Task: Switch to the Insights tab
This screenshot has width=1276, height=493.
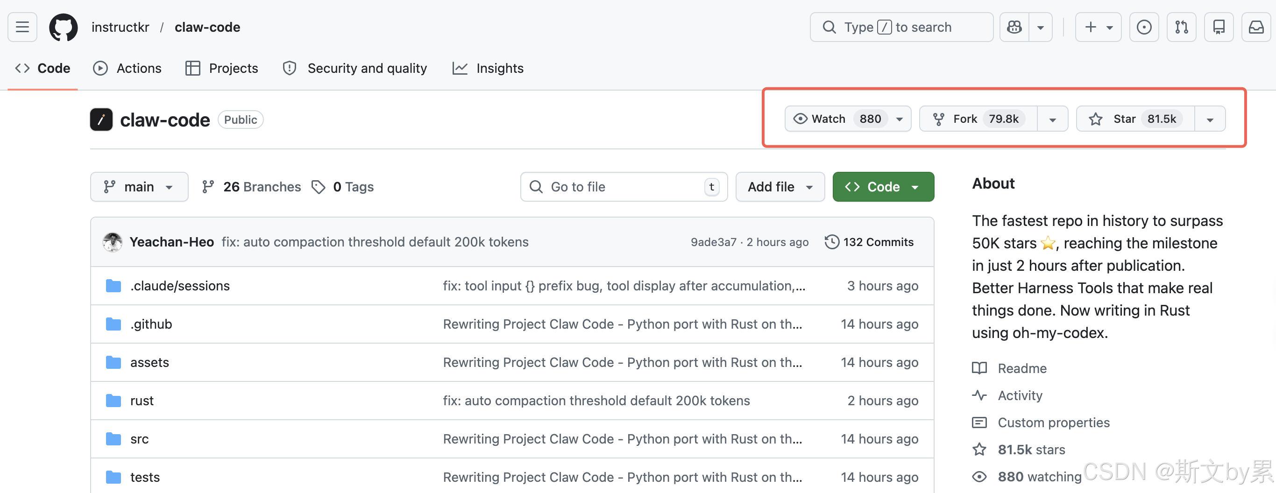Action: click(488, 68)
